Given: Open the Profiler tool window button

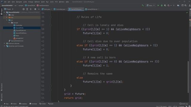Looking at the screenshot, I should pyautogui.click(x=42, y=104).
